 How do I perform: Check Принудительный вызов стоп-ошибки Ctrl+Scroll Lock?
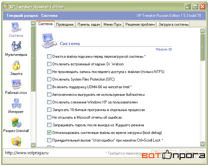[49, 140]
